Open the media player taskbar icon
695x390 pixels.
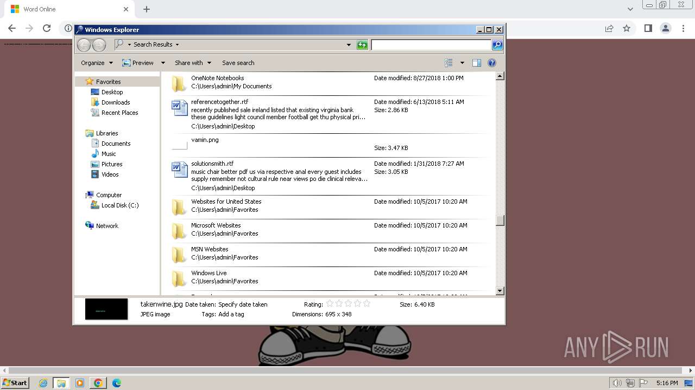click(x=80, y=383)
